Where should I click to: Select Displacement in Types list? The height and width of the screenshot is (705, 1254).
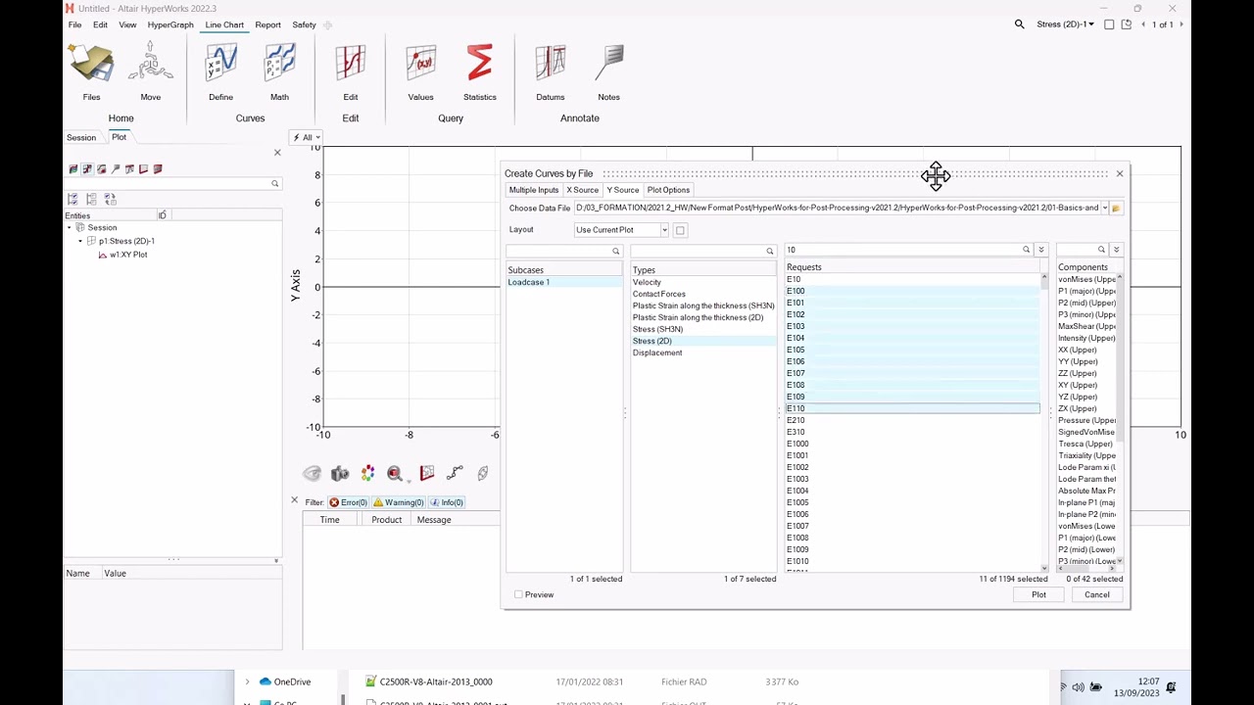(x=657, y=352)
